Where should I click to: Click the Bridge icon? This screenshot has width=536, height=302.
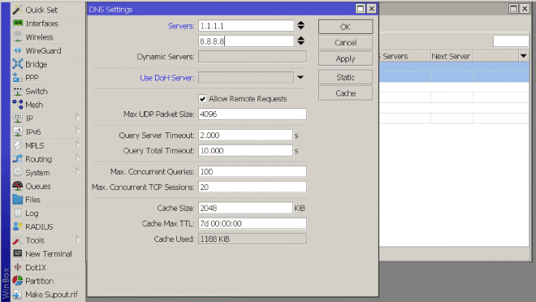click(17, 64)
